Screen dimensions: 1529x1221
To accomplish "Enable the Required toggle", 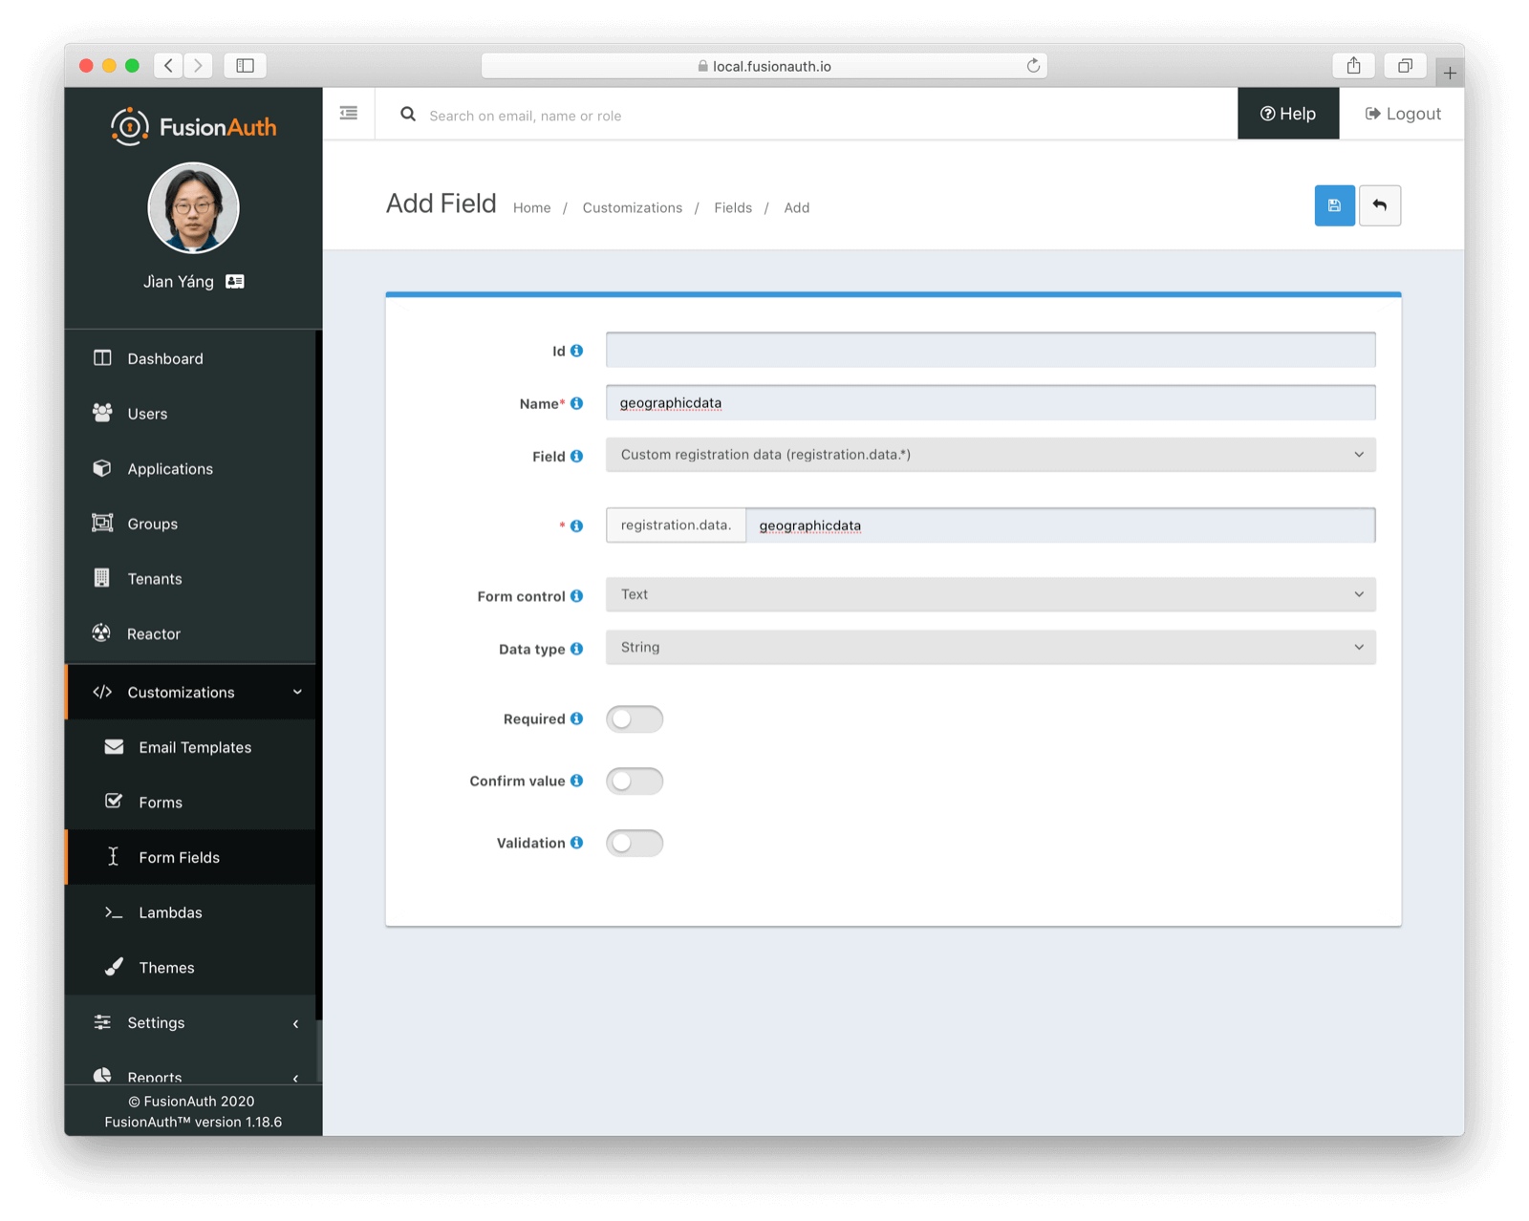I will 635,718.
